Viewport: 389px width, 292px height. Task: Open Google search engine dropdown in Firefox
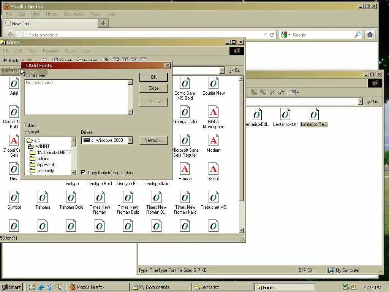pyautogui.click(x=289, y=35)
